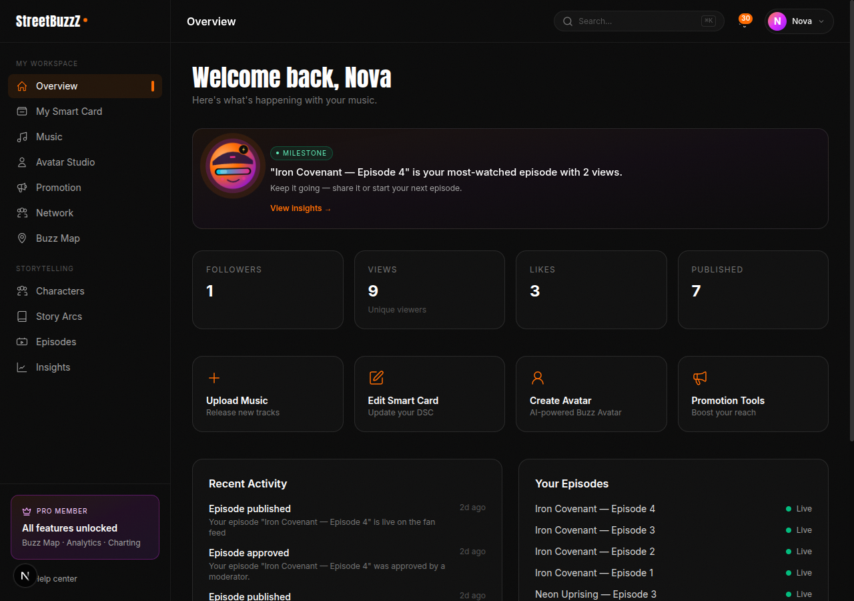Viewport: 854px width, 601px height.
Task: Open Iron Covenant — Episode 4 in Your Episodes
Action: click(x=673, y=509)
